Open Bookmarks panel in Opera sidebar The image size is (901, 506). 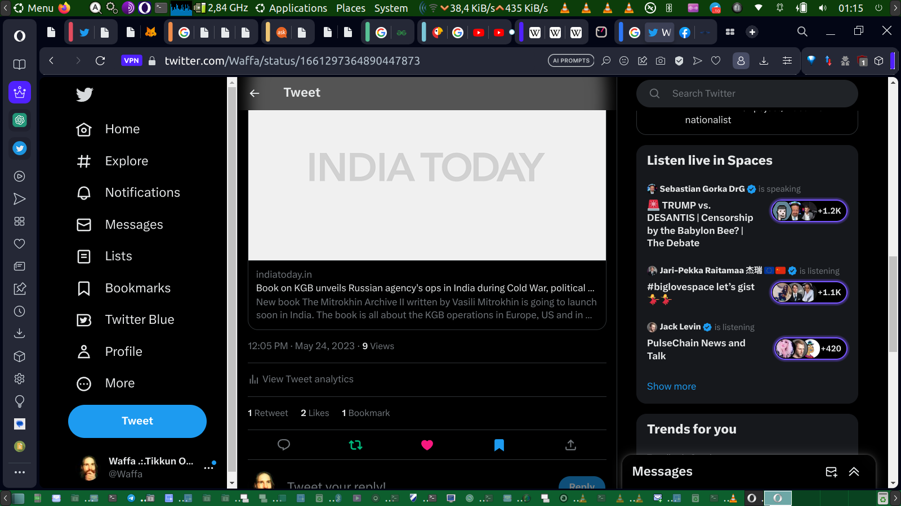tap(20, 64)
